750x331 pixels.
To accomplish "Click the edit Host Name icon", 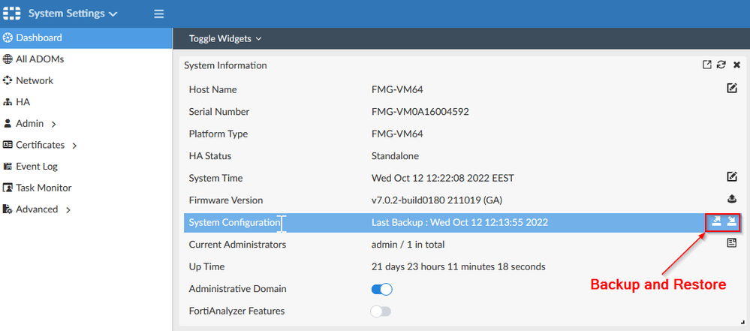I will 732,89.
